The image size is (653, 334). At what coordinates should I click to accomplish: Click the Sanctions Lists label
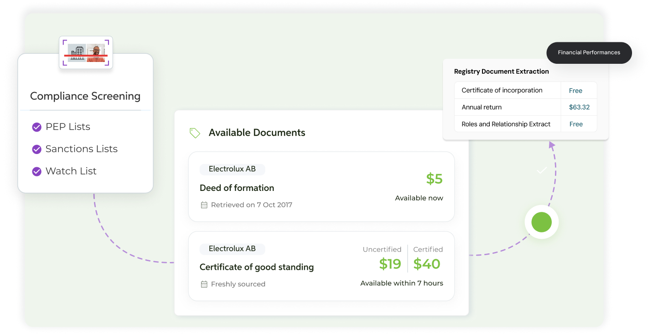[x=82, y=149]
